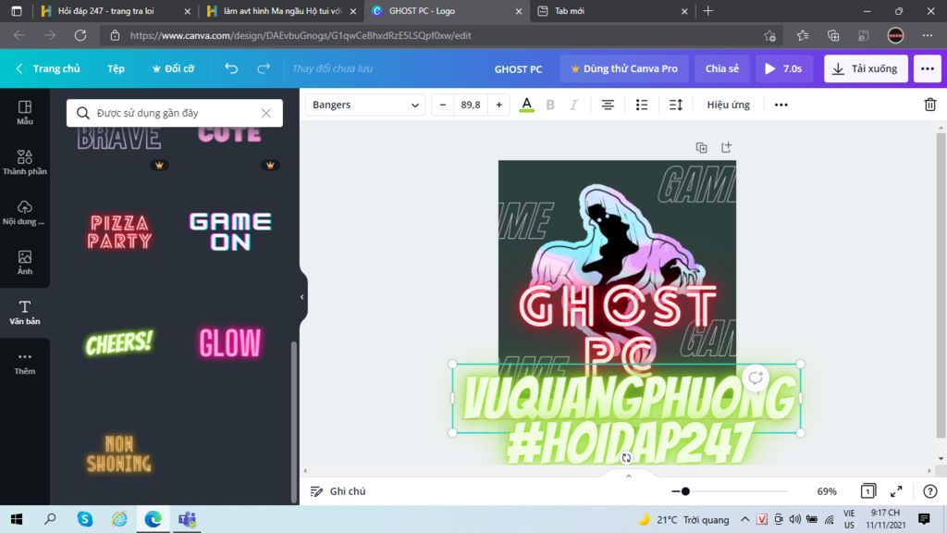Viewport: 947px width, 533px height.
Task: Add comment on selected text box
Action: click(756, 378)
